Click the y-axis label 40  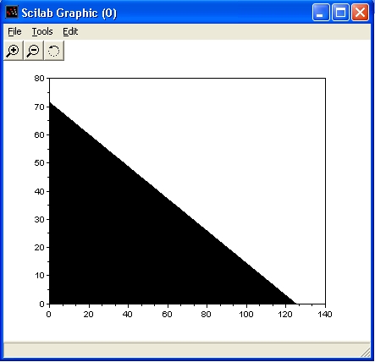[x=39, y=191]
